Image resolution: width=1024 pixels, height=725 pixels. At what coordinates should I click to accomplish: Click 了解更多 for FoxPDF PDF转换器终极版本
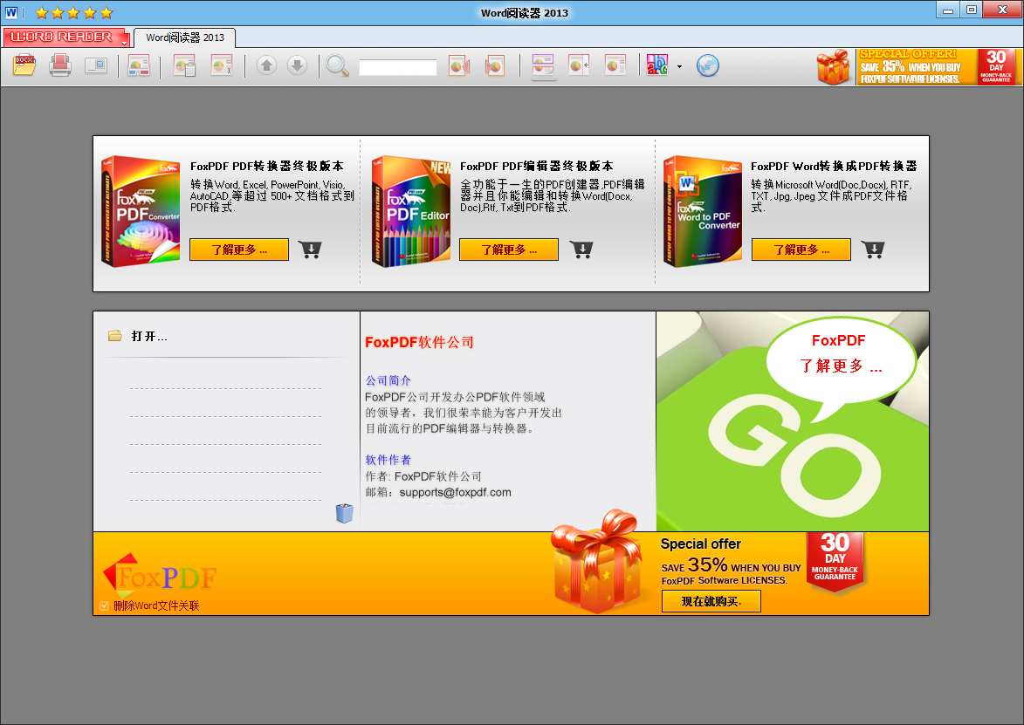tap(238, 249)
